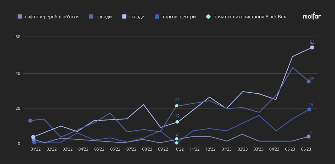
Task: Select the нафтопереробні об'єкти legend label
Action: pyautogui.click(x=52, y=17)
